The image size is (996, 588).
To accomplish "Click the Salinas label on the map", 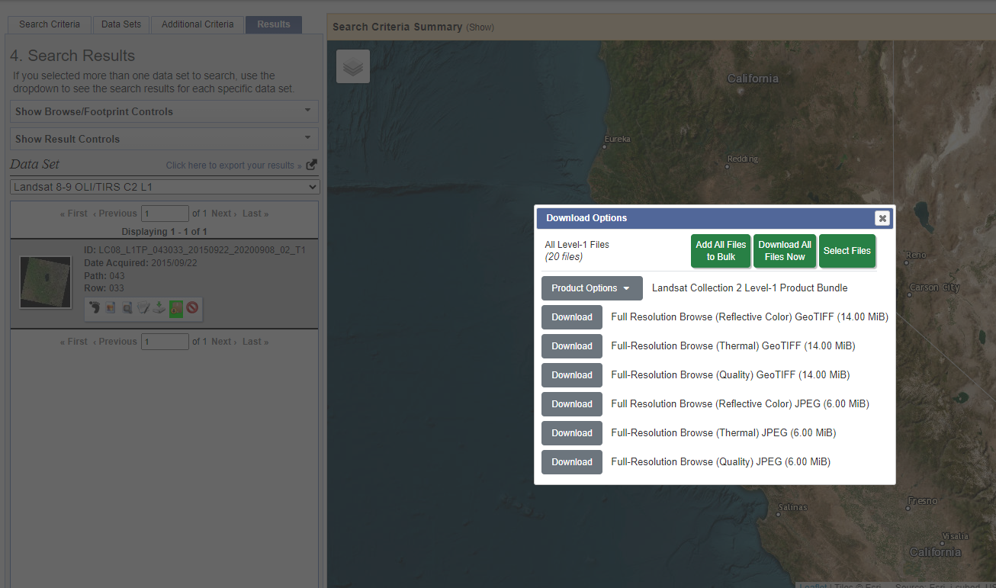I will click(792, 507).
